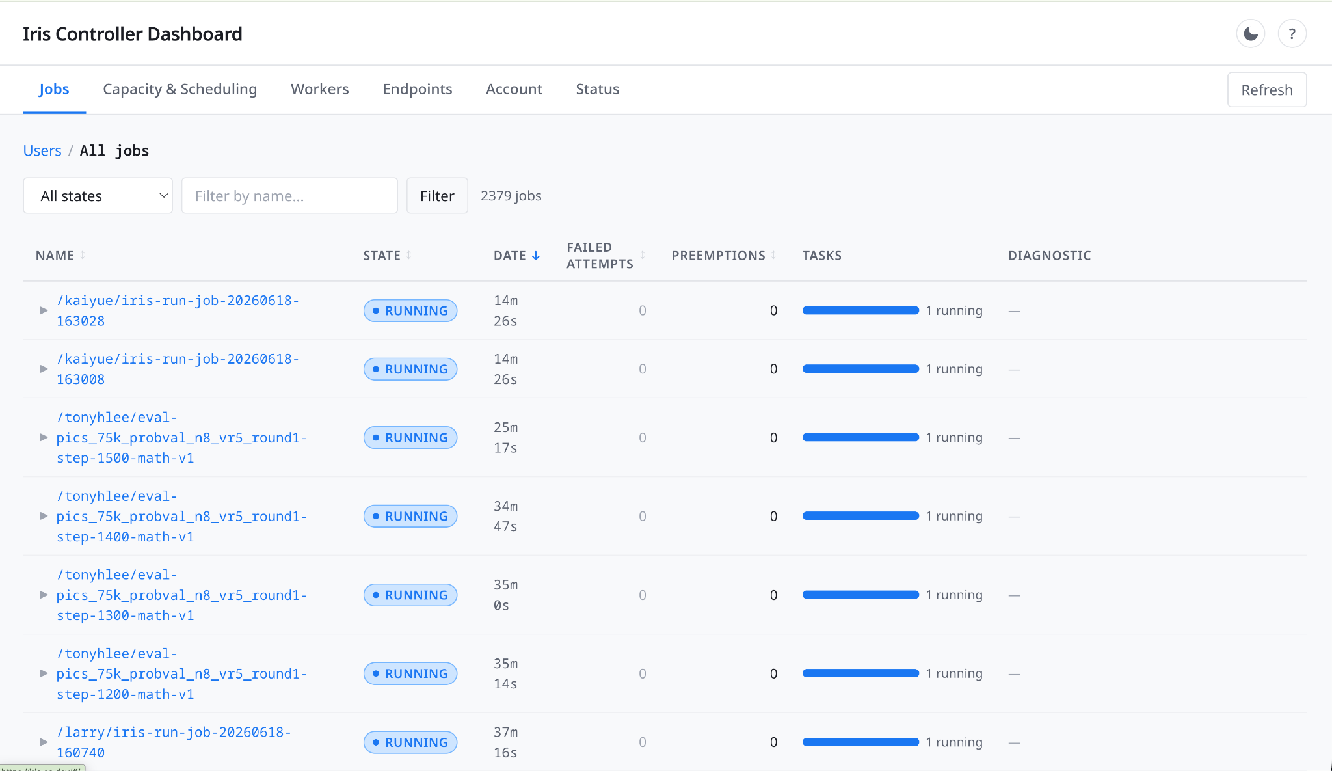Click the Filter by name input field
This screenshot has width=1332, height=771.
pyautogui.click(x=289, y=196)
